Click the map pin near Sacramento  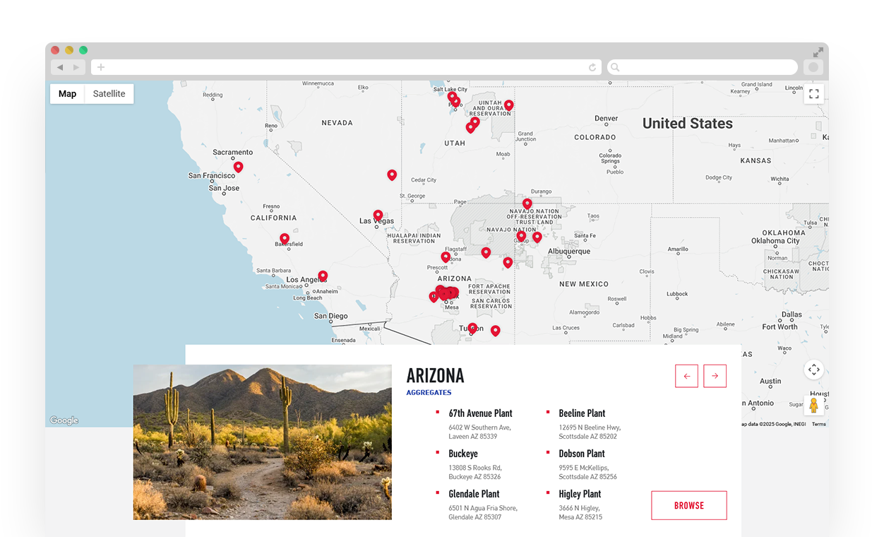tap(238, 167)
